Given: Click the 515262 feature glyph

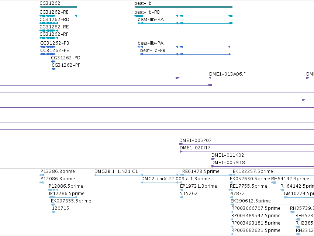Looking at the screenshot, I should click(182, 197).
